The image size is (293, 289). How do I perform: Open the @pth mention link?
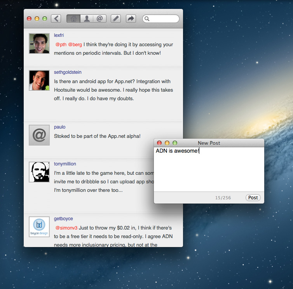(61, 44)
